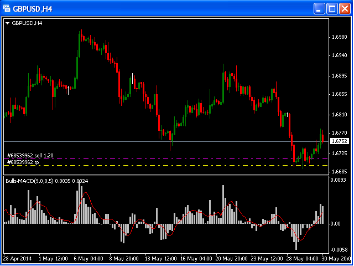This screenshot has height=266, width=354.
Task: Click the 0.0093 indicator scale value
Action: 338,180
